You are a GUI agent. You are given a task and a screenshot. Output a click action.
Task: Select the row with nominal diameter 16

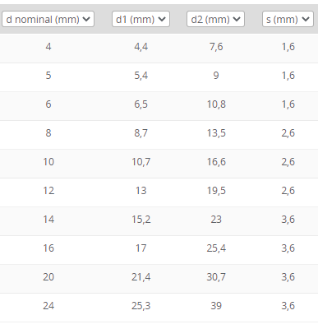pos(159,250)
